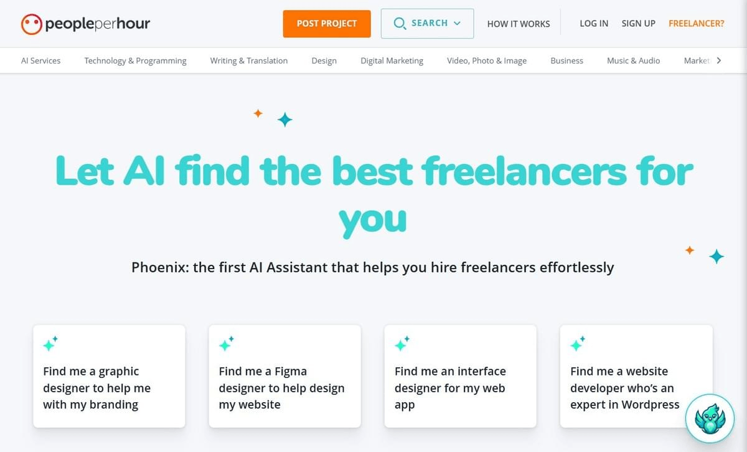Click the Freelancer? link
This screenshot has width=747, height=452.
pyautogui.click(x=696, y=24)
